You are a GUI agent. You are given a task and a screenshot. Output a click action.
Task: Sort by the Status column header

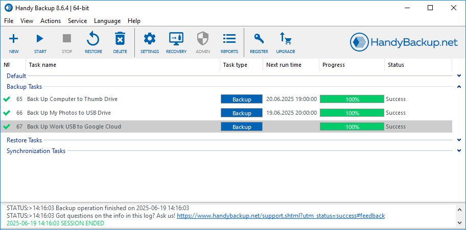pos(418,65)
